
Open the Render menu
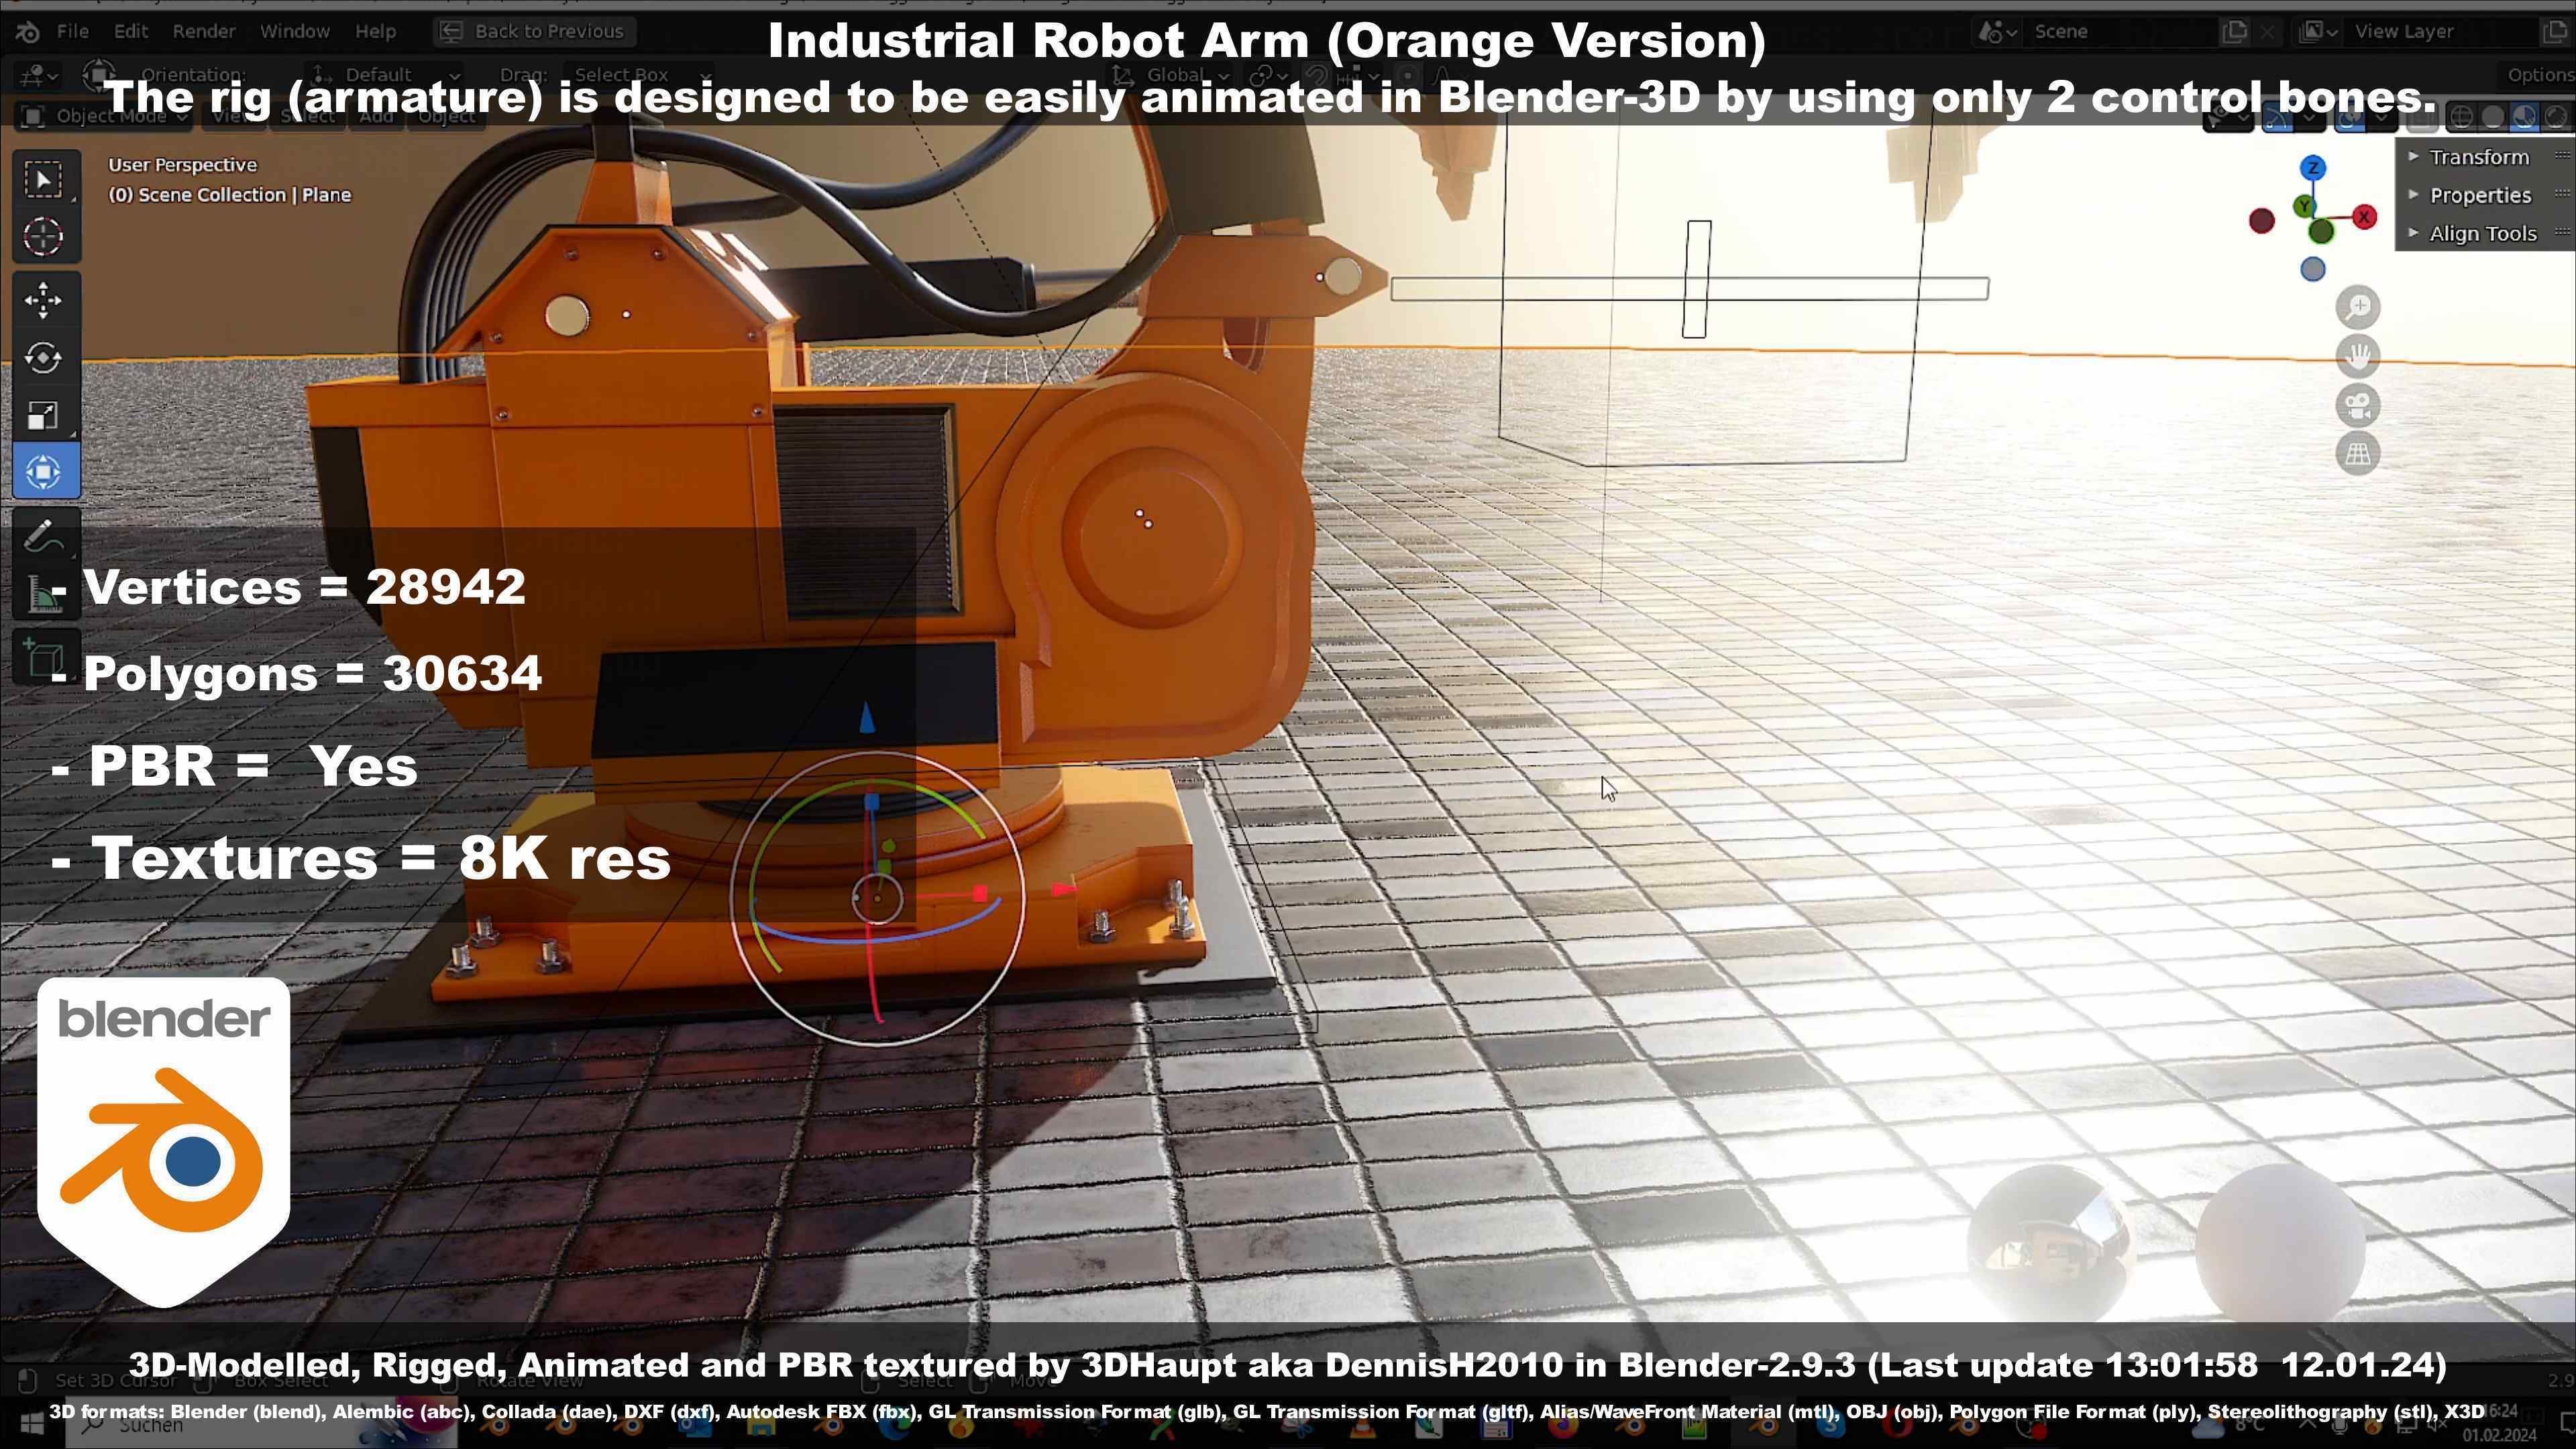204,31
